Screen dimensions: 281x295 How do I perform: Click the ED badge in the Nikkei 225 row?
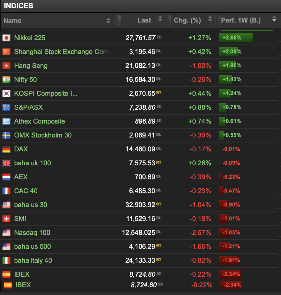(x=159, y=37)
